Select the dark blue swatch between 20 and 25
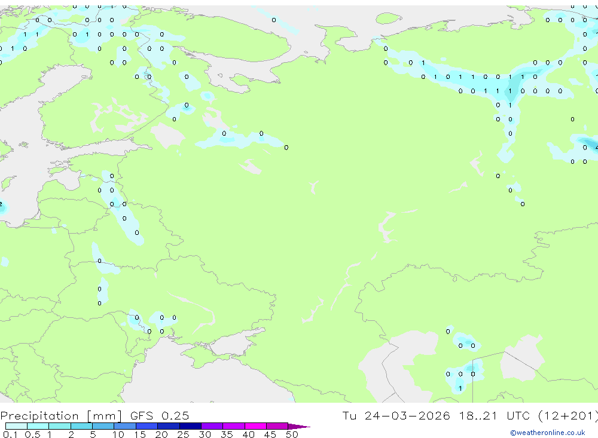Screen dimensions: 598x438 (x=169, y=426)
